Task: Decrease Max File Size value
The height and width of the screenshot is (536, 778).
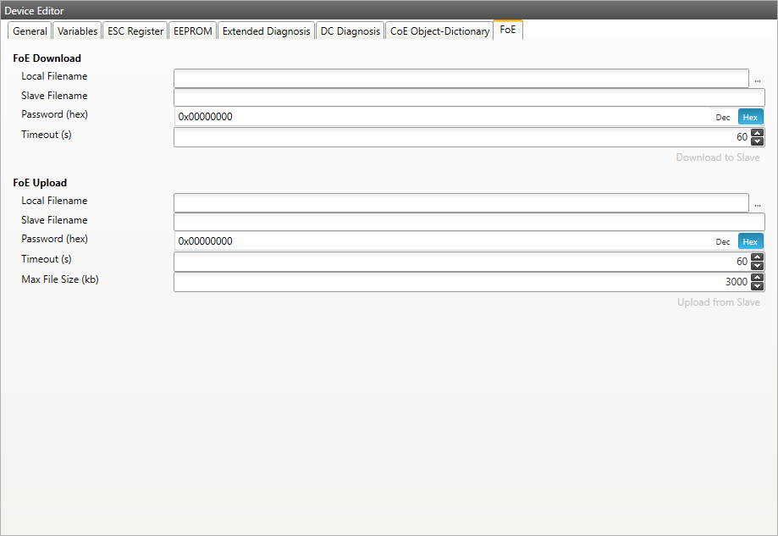Action: click(758, 286)
